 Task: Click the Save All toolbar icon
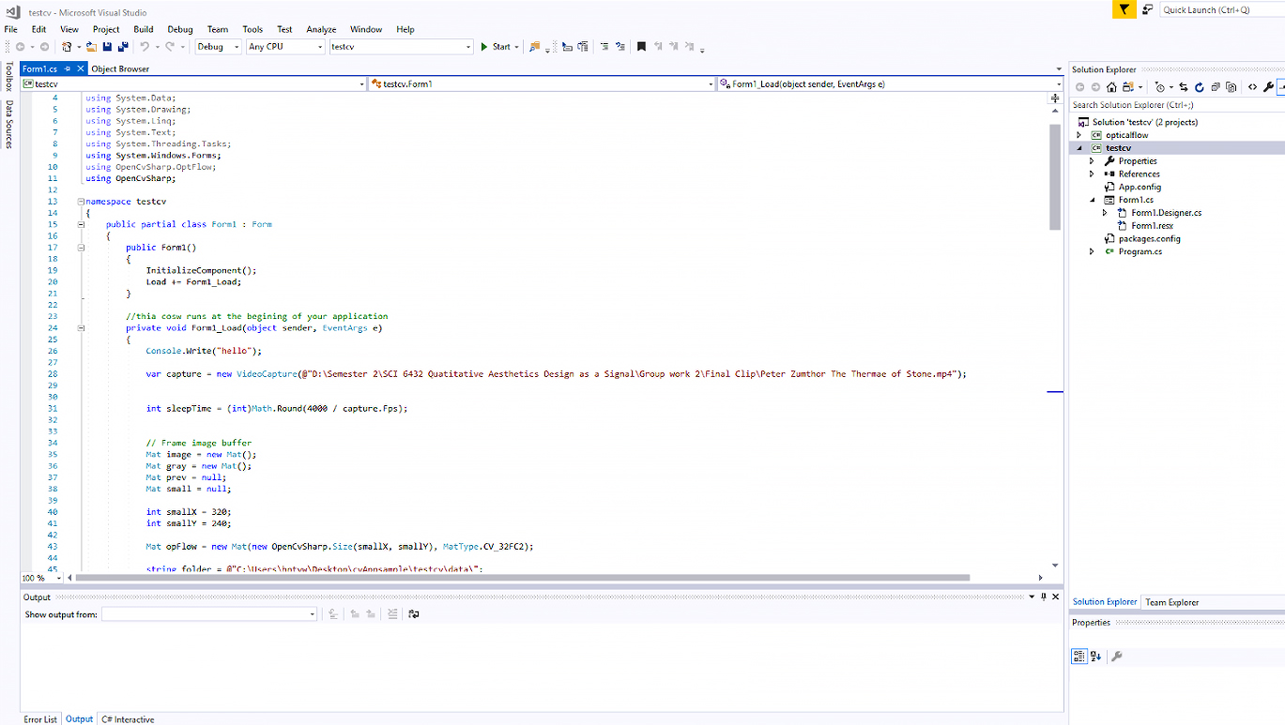[x=123, y=46]
